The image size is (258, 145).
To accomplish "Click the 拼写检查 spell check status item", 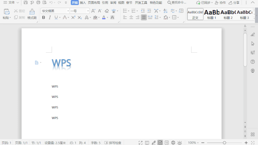I will (113, 143).
